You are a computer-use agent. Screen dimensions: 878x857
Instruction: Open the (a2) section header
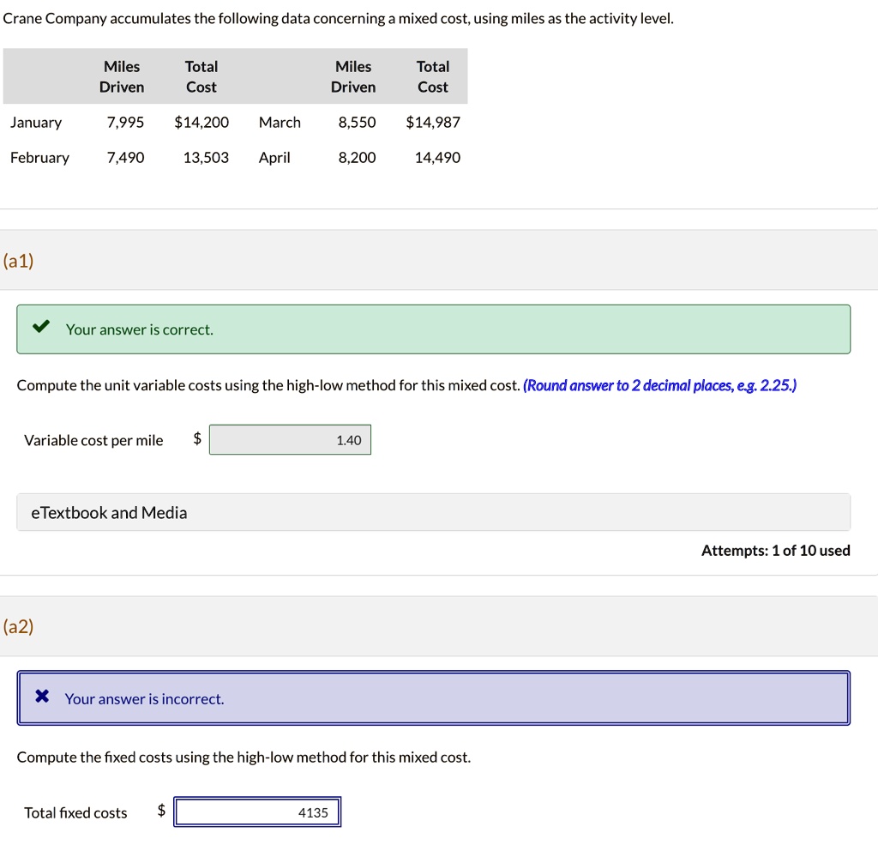[18, 627]
